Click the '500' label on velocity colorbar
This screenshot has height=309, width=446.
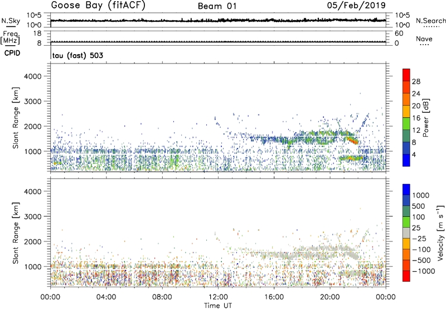(418, 206)
